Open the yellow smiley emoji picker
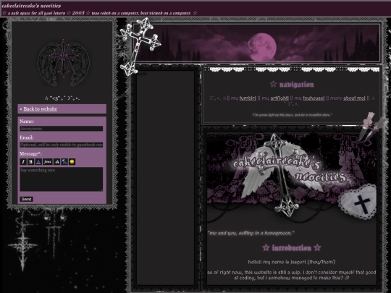391x293 pixels. point(72,162)
